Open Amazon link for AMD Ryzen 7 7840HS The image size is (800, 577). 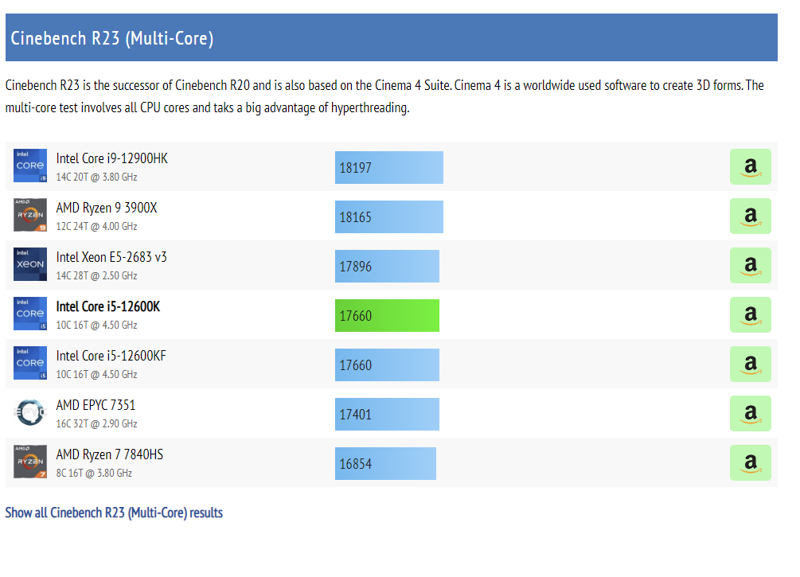(x=750, y=462)
